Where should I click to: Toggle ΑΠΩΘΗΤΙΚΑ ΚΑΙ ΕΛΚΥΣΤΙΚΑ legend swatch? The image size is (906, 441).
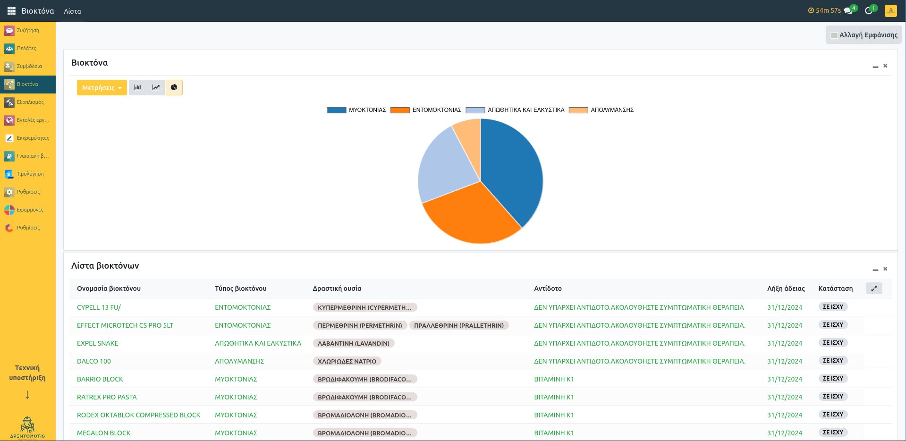(x=475, y=110)
